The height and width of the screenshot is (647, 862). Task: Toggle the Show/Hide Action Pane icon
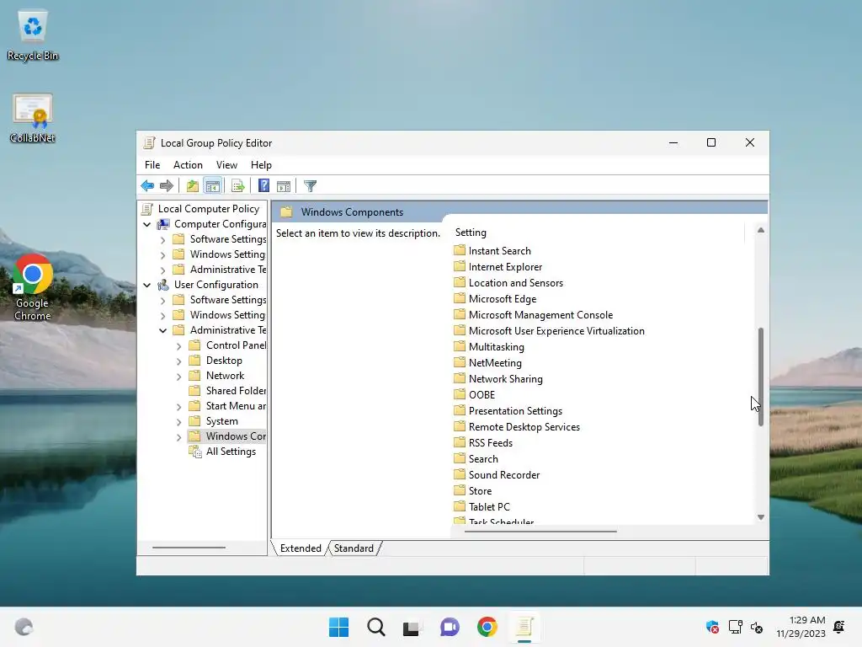[284, 186]
